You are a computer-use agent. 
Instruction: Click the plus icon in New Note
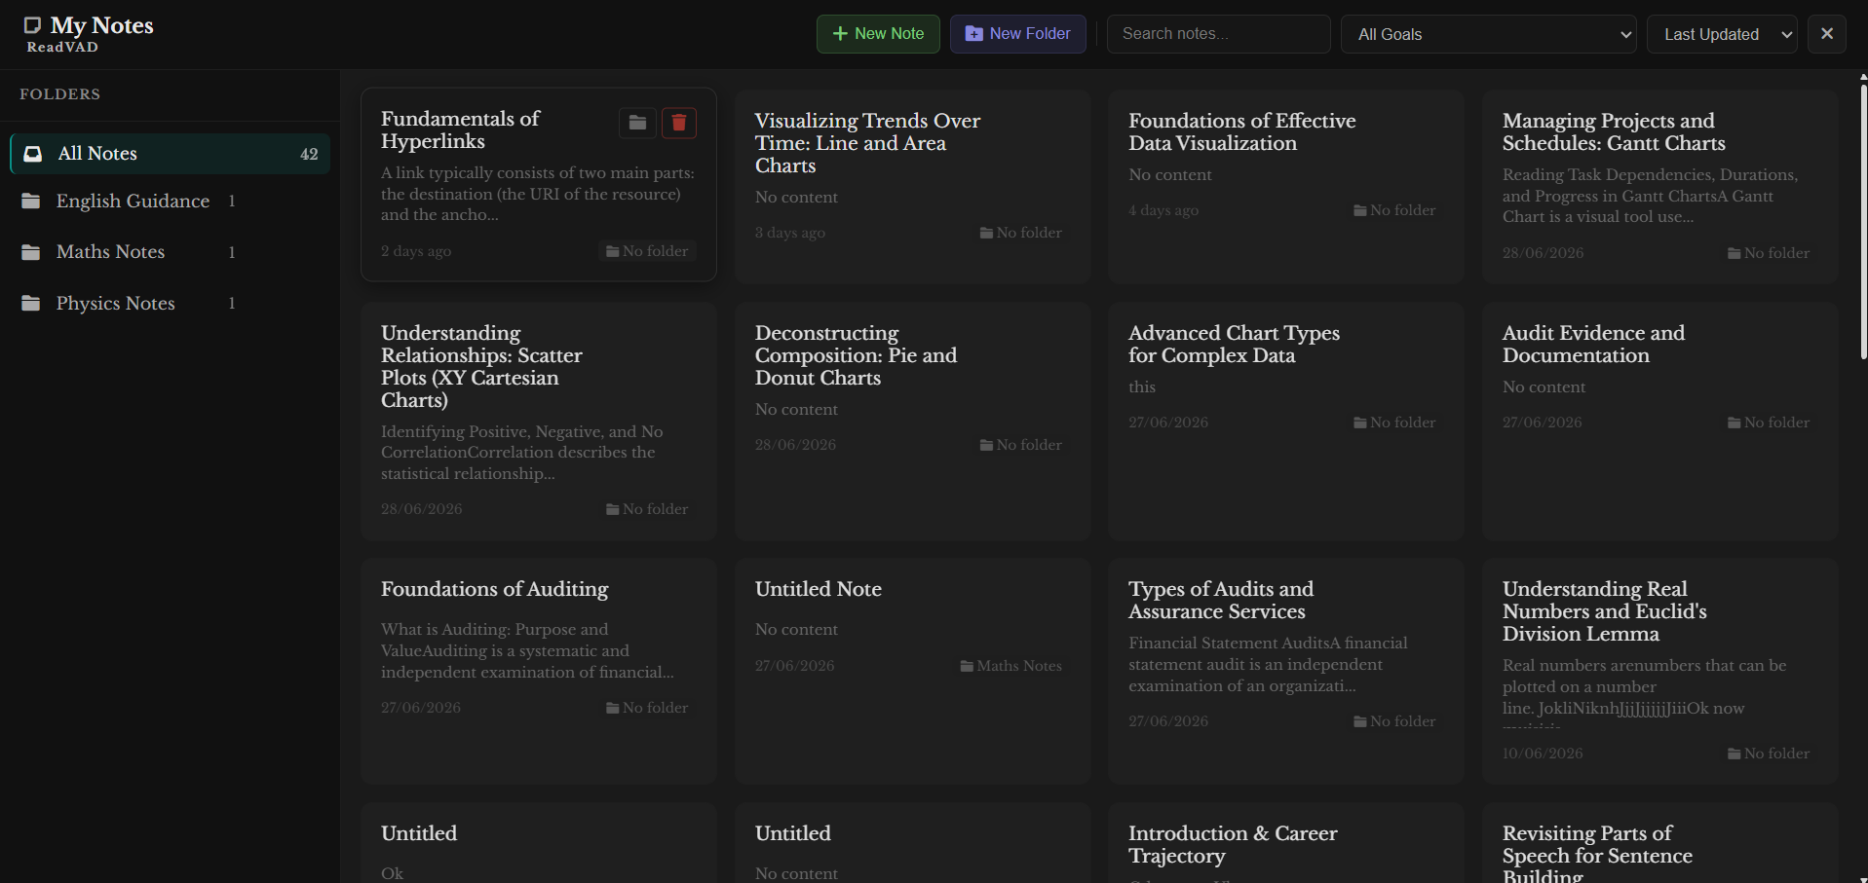840,34
